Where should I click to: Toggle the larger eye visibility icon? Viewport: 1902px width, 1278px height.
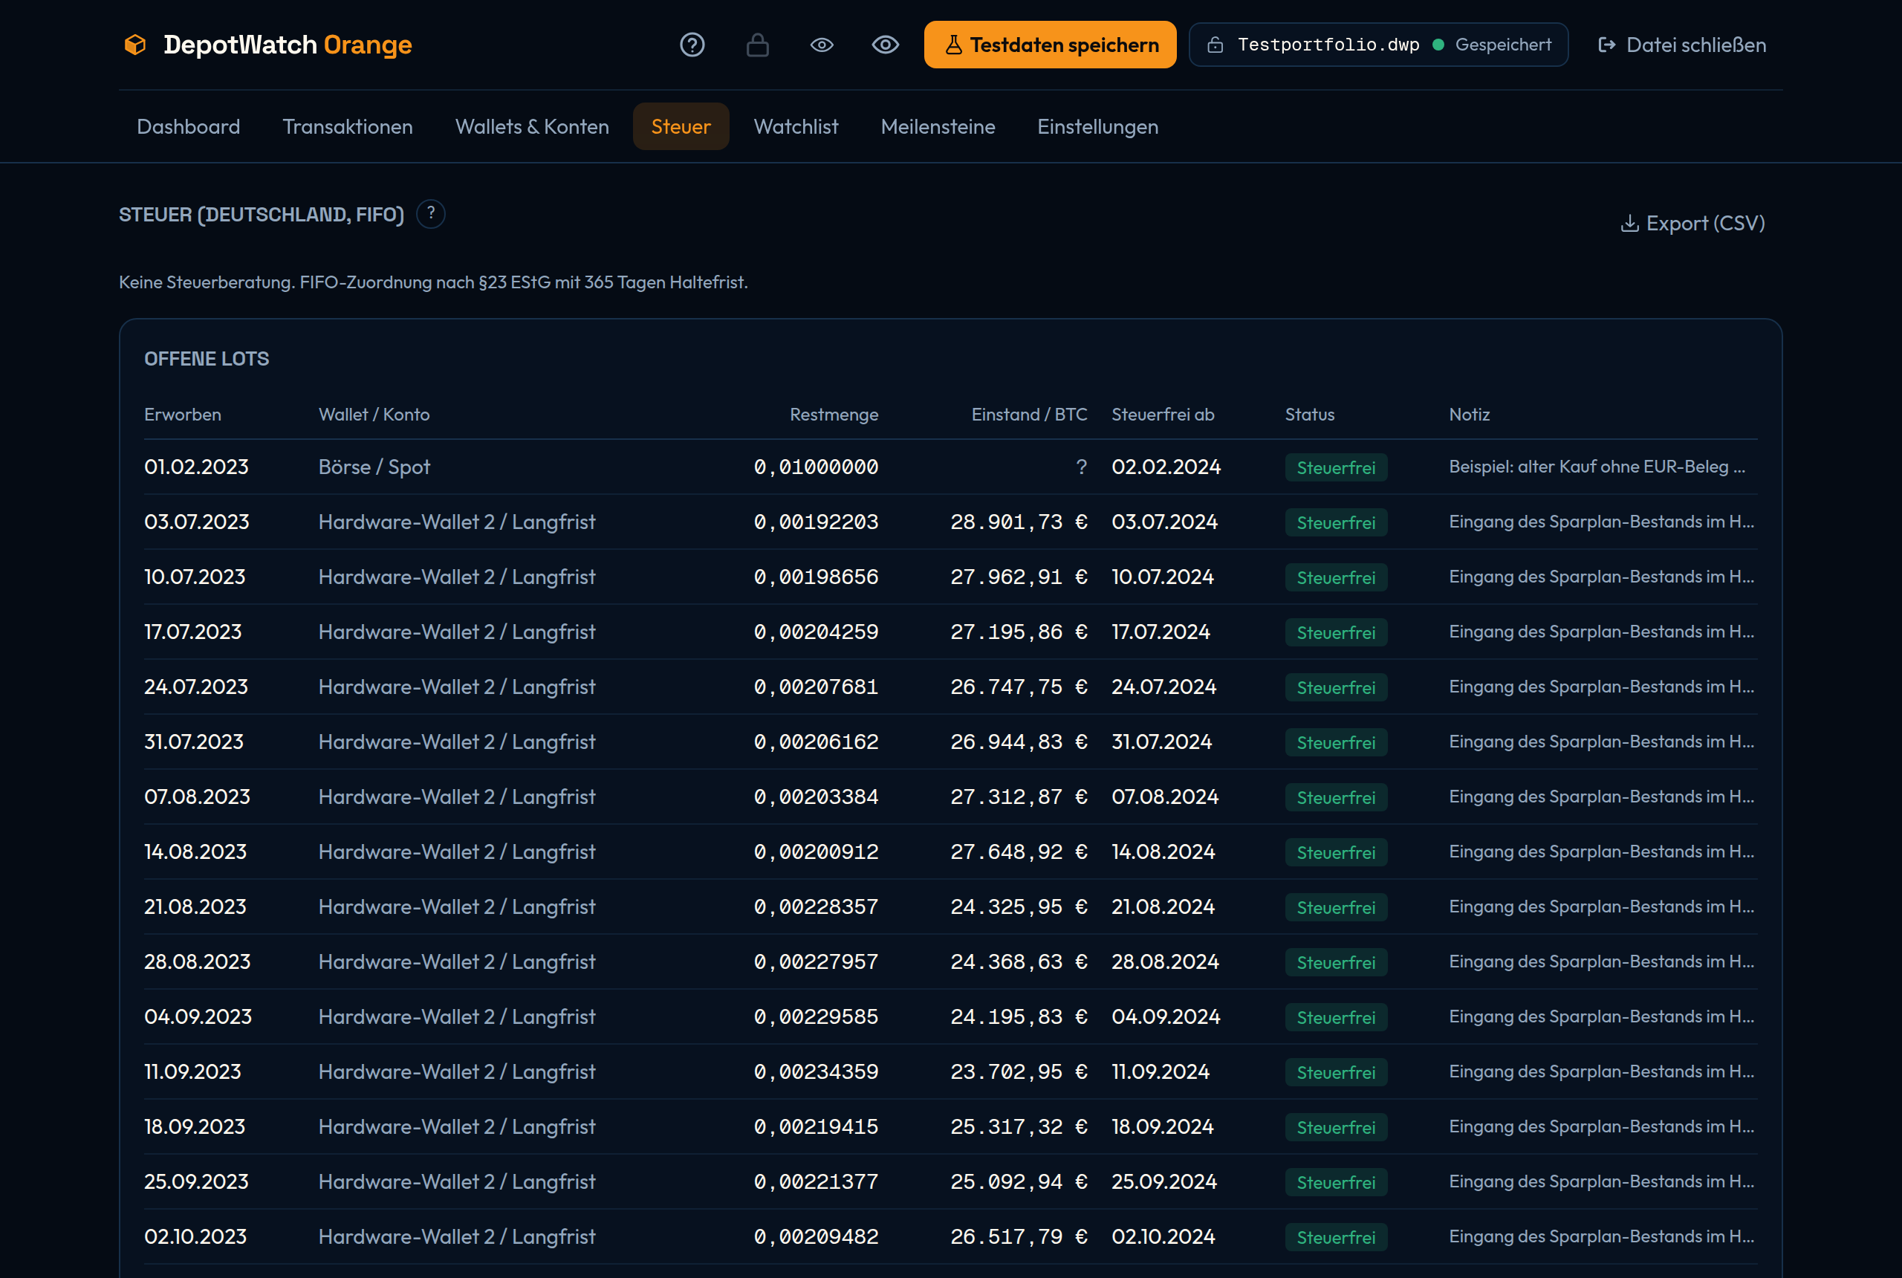coord(885,45)
